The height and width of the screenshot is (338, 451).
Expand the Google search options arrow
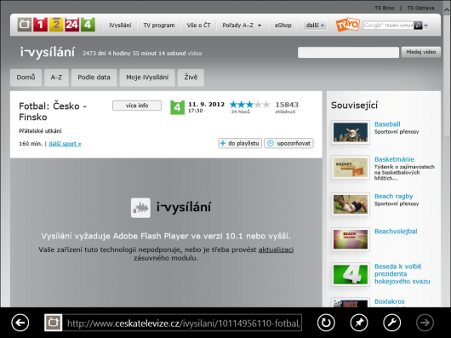click(x=426, y=26)
